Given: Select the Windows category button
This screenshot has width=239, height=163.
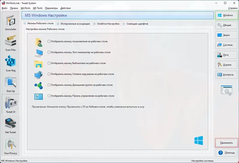Looking at the screenshot, I should [x=226, y=15].
